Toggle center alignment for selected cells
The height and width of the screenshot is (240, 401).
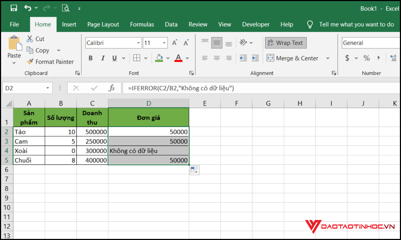pyautogui.click(x=217, y=58)
